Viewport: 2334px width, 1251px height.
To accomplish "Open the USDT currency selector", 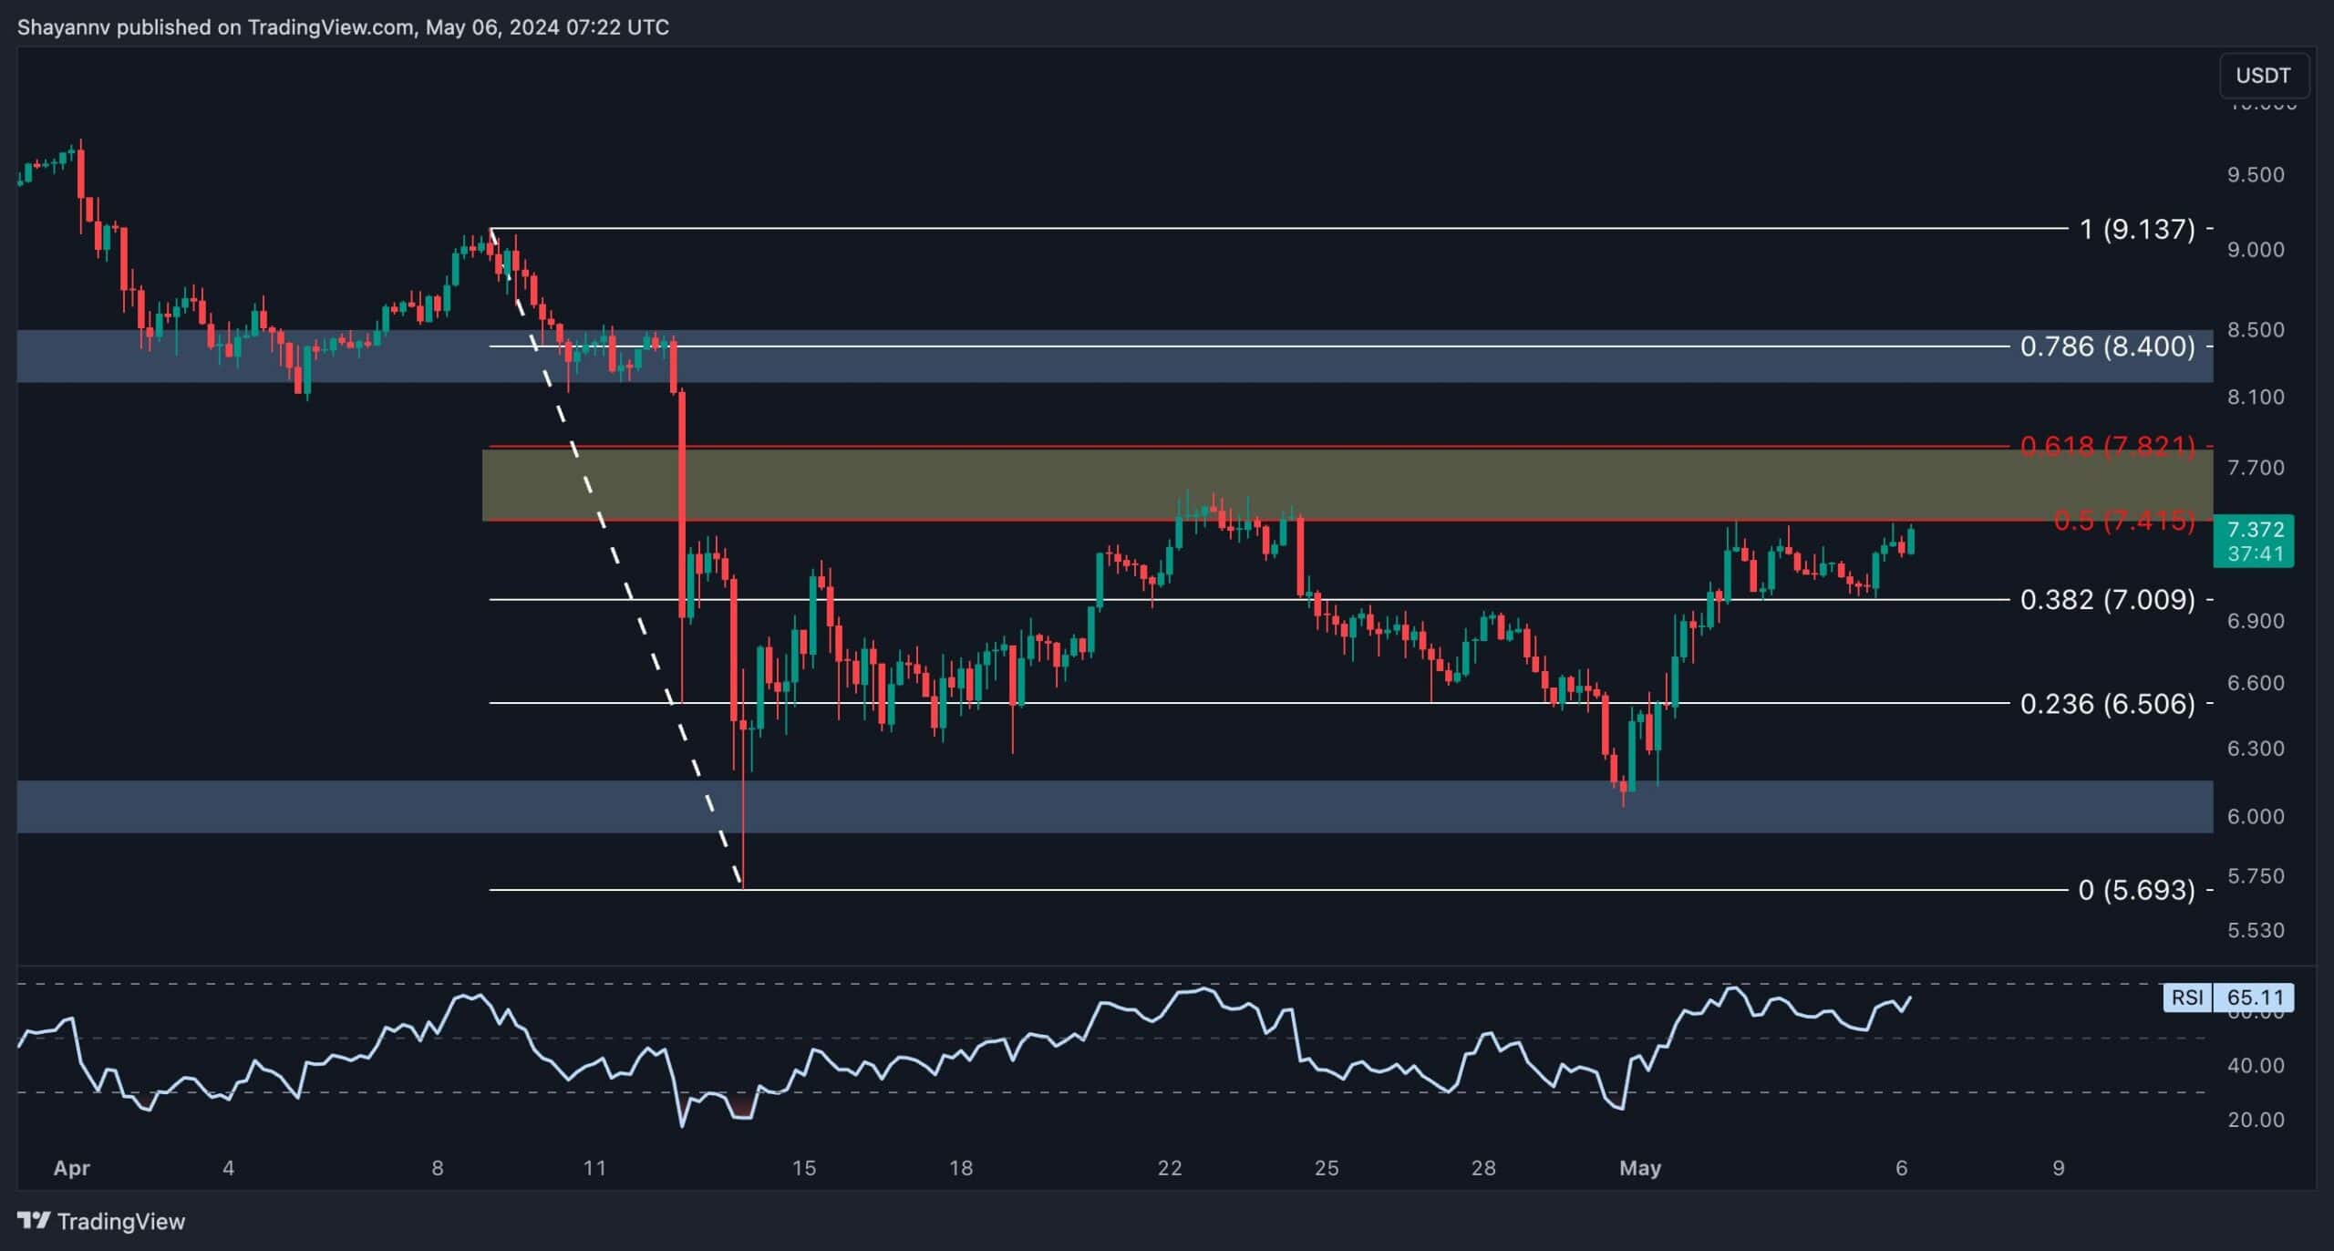I will (x=2263, y=76).
